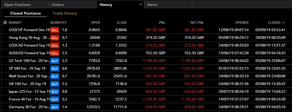Select Hong Kong 50 Aug market name
The width and height of the screenshot is (292, 112).
tap(29, 37)
